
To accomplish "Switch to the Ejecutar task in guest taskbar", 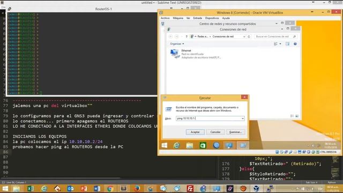I will 243,145.
